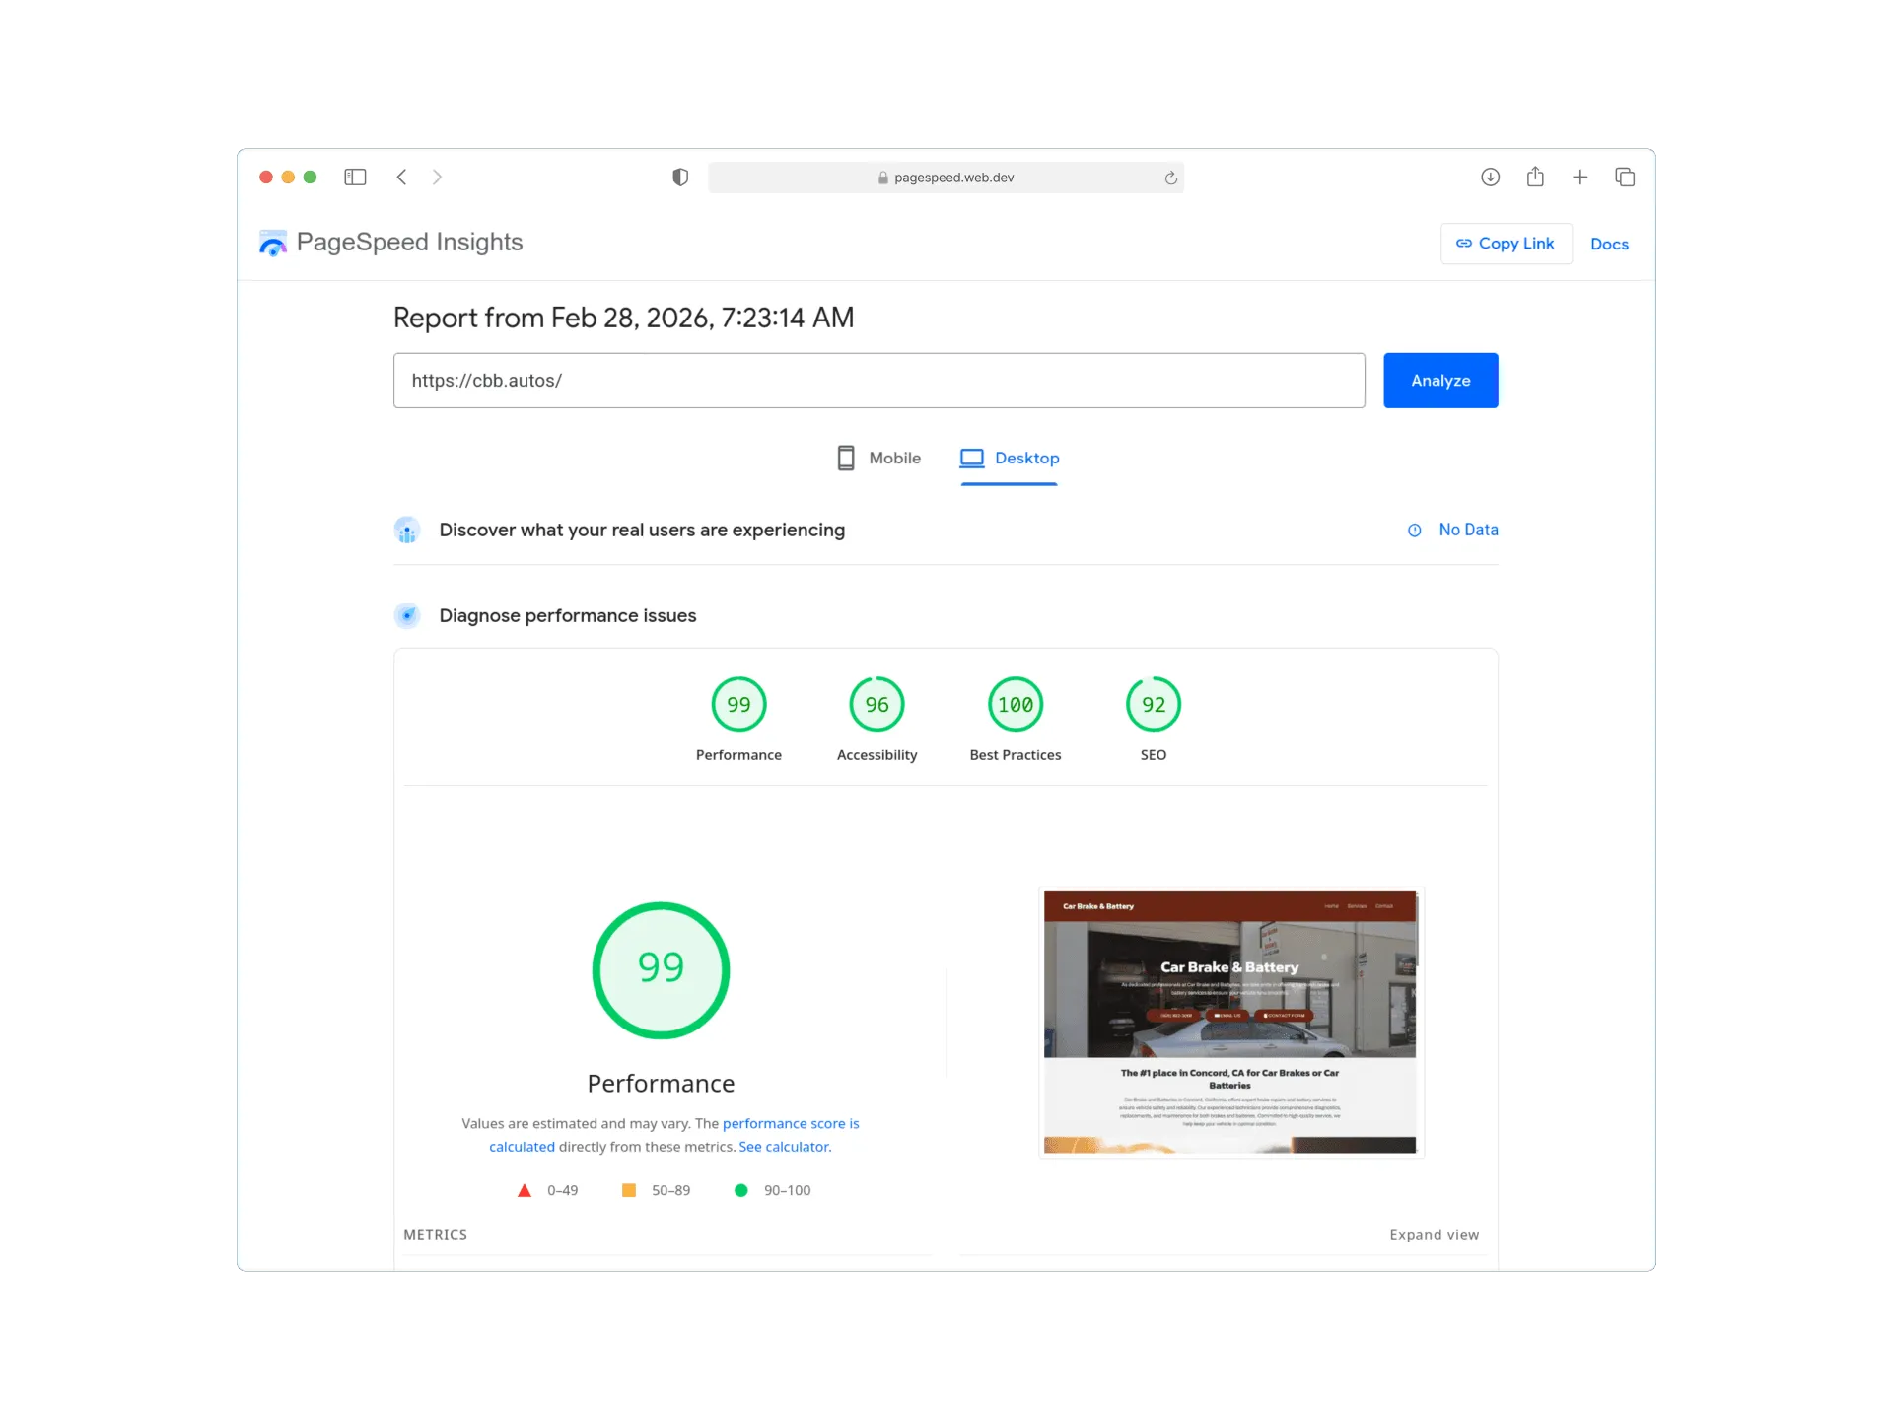The width and height of the screenshot is (1893, 1420).
Task: Click the No Data info circle icon
Action: click(x=1414, y=531)
